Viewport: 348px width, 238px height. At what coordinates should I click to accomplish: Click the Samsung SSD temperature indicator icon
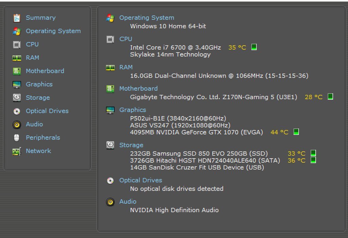[x=313, y=153]
